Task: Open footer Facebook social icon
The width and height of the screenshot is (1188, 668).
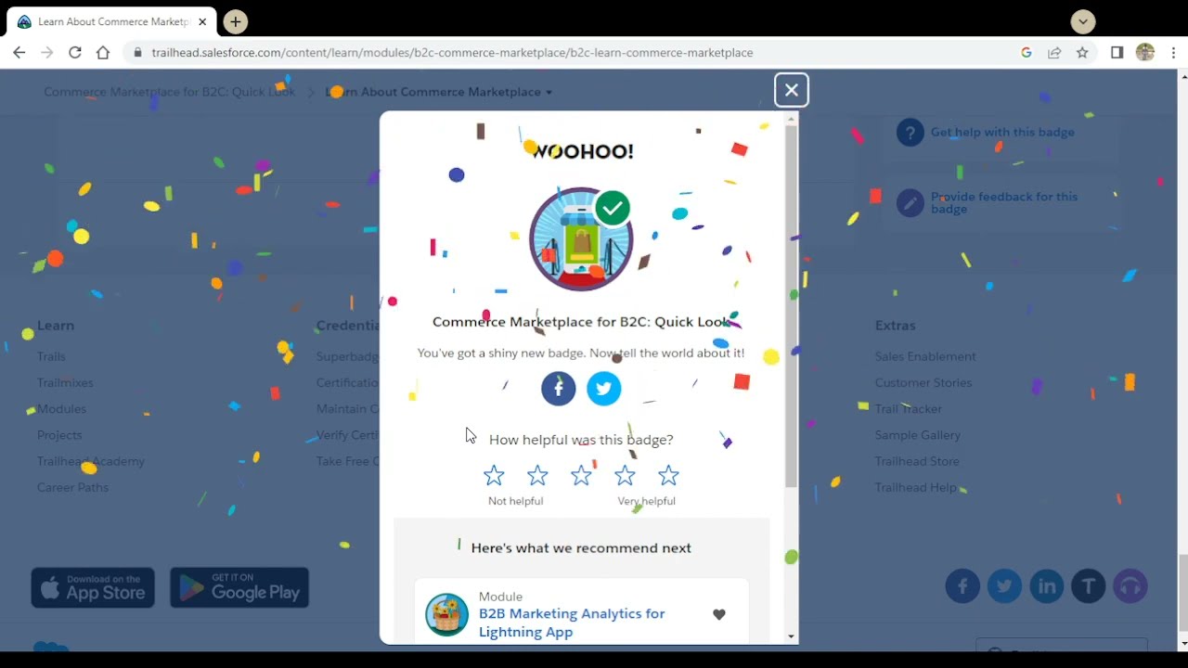Action: (962, 586)
